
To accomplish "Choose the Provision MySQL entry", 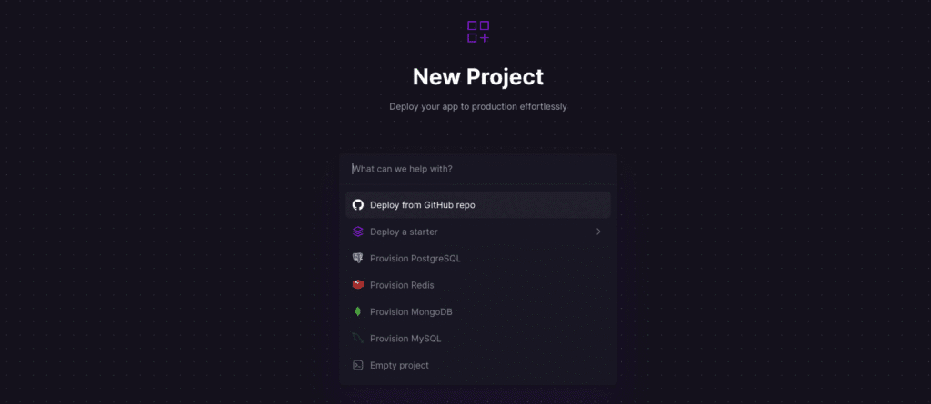I will 405,339.
